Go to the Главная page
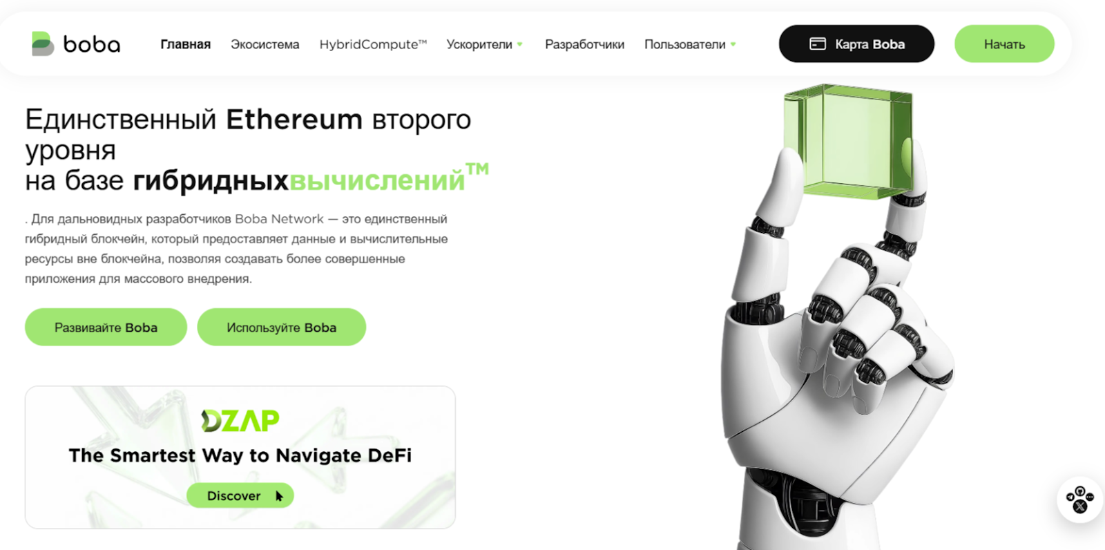 click(x=185, y=44)
